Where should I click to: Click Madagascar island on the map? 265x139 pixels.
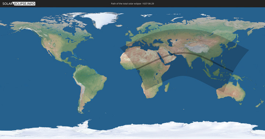pyautogui.click(x=167, y=87)
